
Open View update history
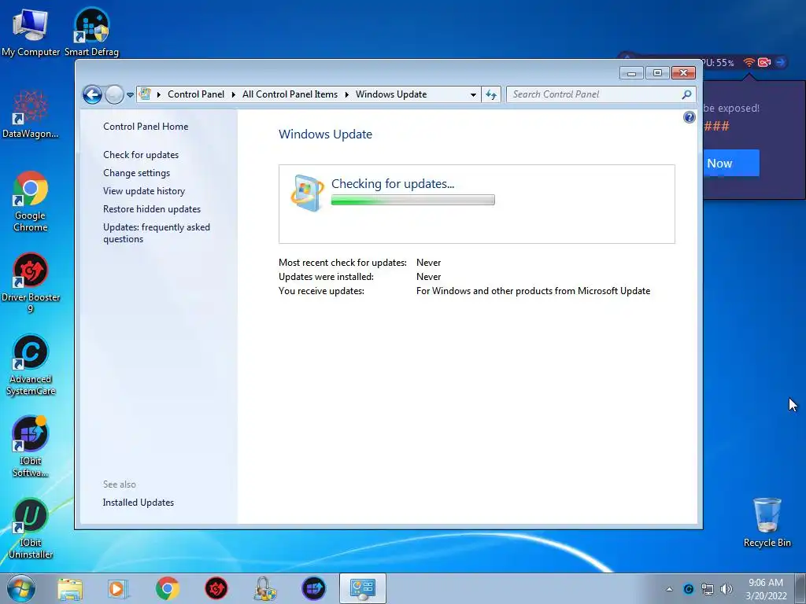pyautogui.click(x=144, y=191)
